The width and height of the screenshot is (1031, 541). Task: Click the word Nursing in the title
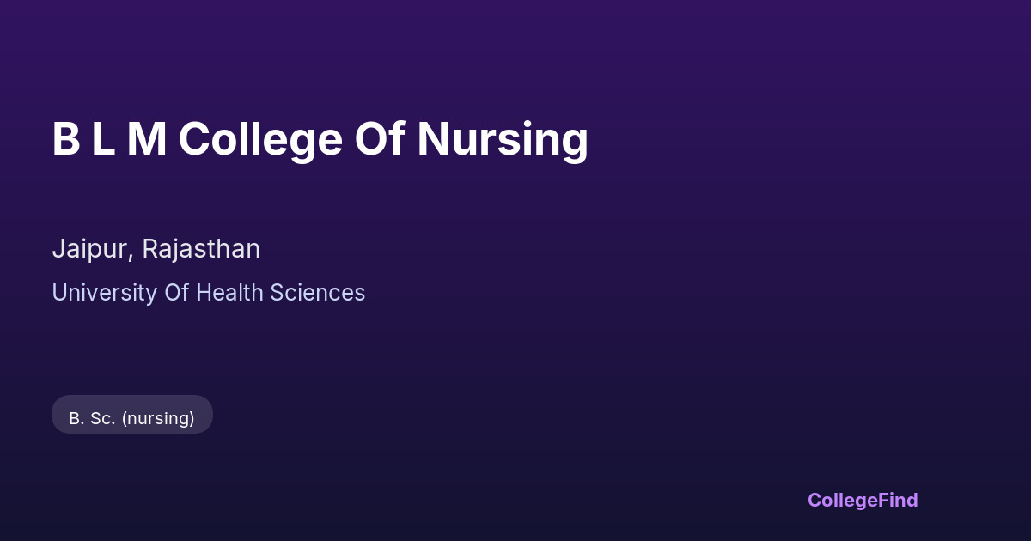[x=503, y=139]
